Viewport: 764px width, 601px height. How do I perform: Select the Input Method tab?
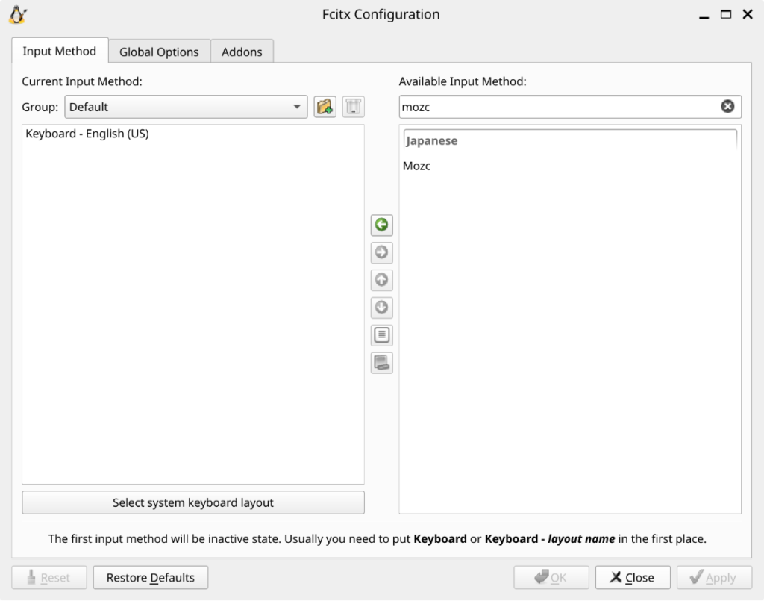[x=60, y=51]
